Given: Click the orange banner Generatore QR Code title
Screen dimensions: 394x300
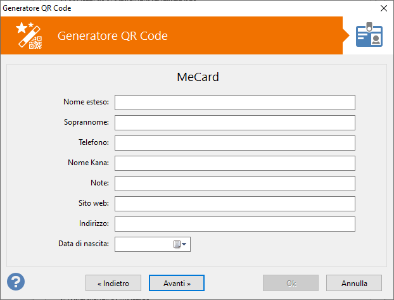Looking at the screenshot, I should 113,35.
